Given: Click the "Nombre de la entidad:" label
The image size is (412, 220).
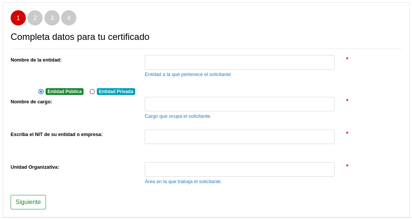Looking at the screenshot, I should [36, 60].
